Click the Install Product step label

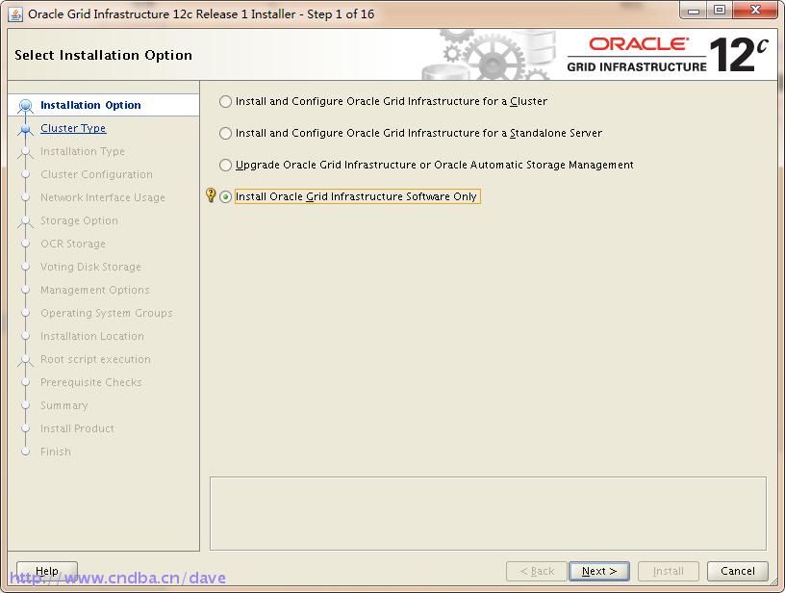click(77, 428)
